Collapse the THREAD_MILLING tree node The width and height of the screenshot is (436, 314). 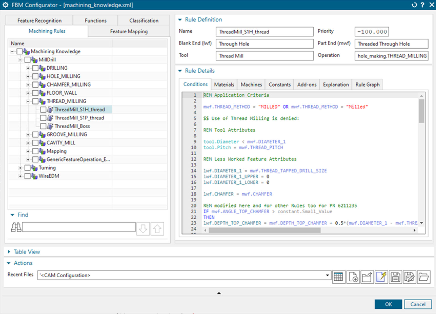tap(28, 101)
